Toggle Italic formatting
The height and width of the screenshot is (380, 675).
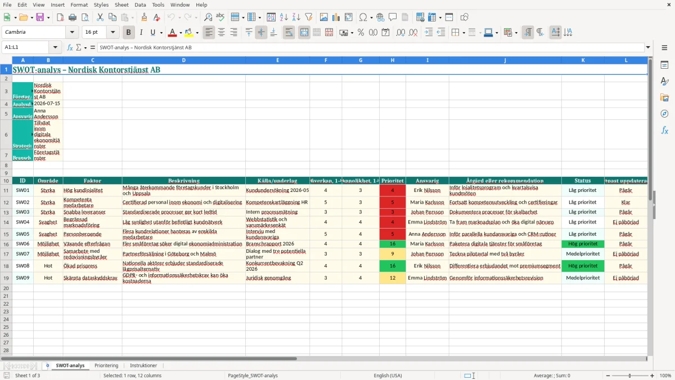click(141, 33)
